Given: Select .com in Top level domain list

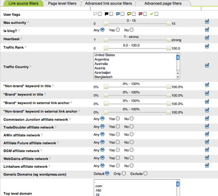Looking at the screenshot, I should pos(98,186).
